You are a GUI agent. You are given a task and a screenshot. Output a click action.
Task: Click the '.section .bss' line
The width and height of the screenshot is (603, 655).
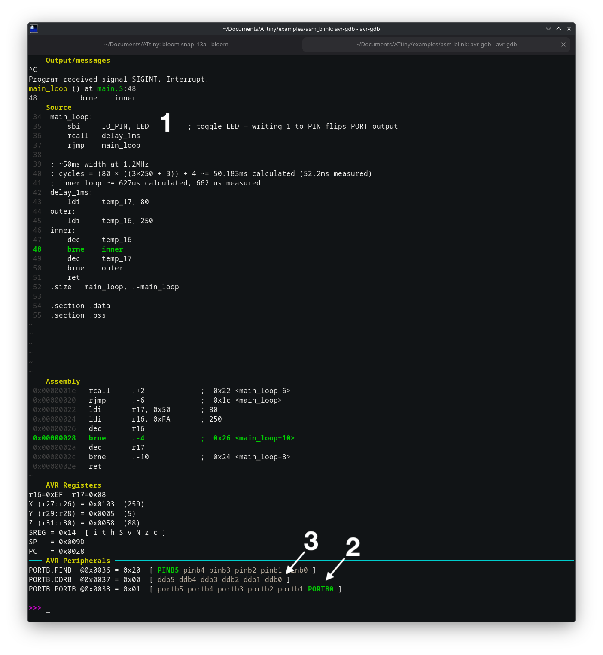pyautogui.click(x=78, y=315)
